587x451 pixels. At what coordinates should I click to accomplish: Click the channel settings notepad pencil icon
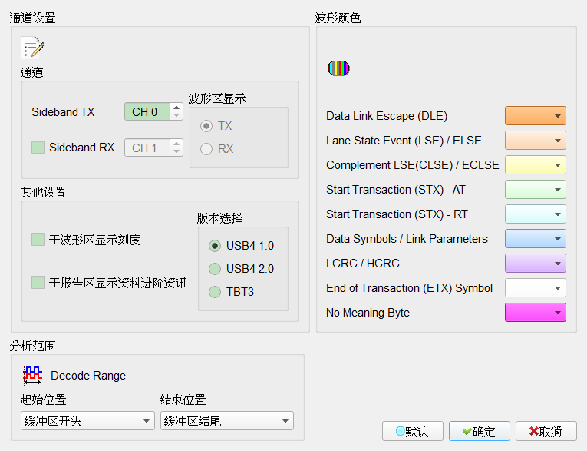point(32,47)
